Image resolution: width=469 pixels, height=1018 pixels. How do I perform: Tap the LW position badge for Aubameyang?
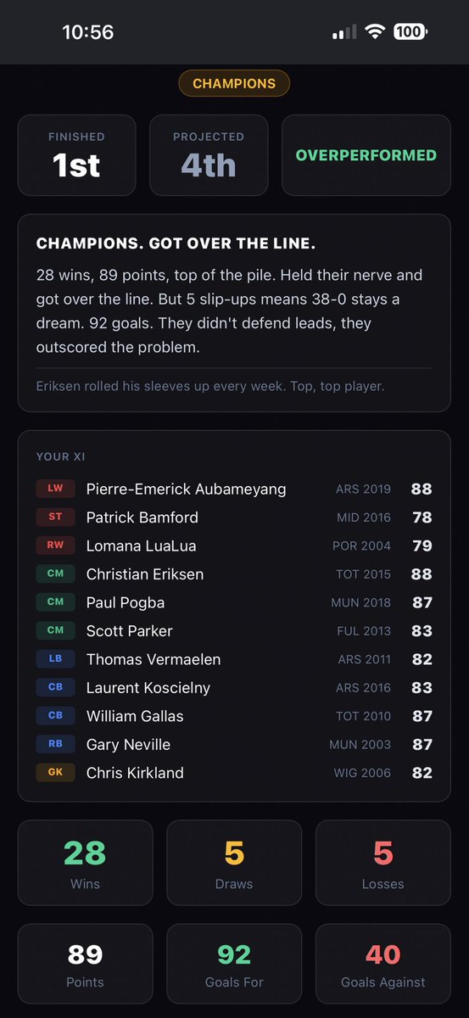point(55,489)
